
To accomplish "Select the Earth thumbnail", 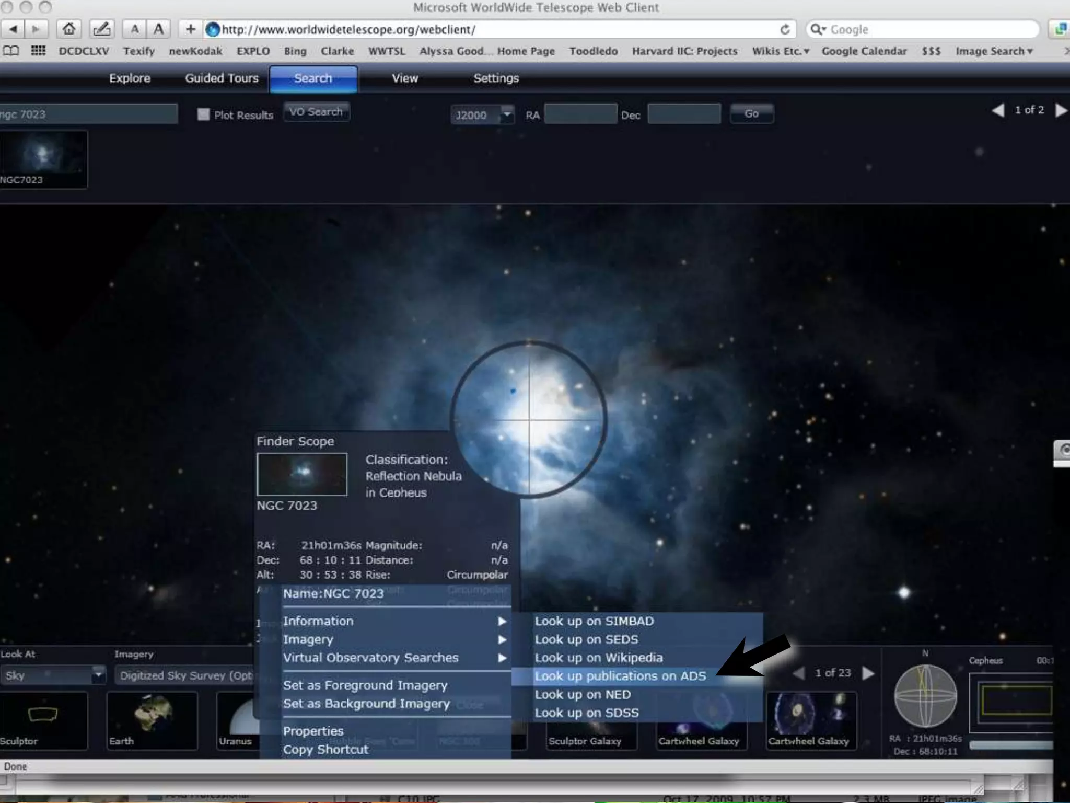I will click(152, 720).
